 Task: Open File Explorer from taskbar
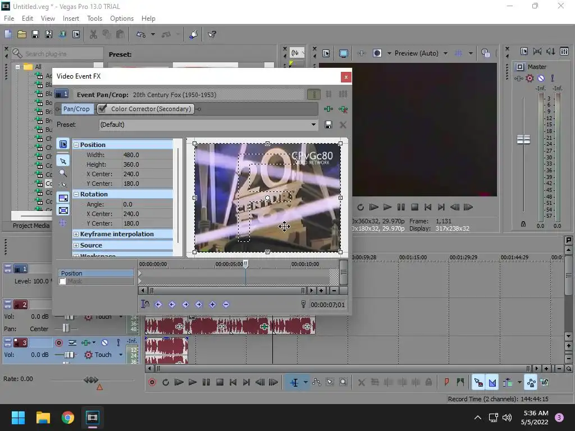[x=43, y=417]
